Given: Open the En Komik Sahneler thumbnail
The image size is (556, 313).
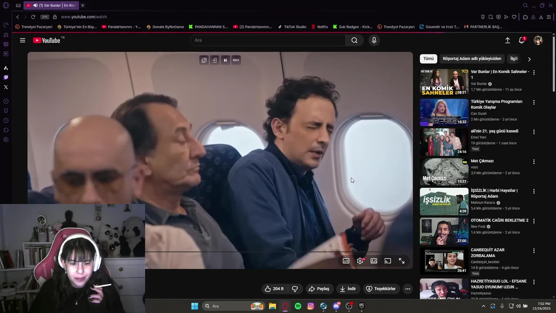Looking at the screenshot, I should pos(444,83).
